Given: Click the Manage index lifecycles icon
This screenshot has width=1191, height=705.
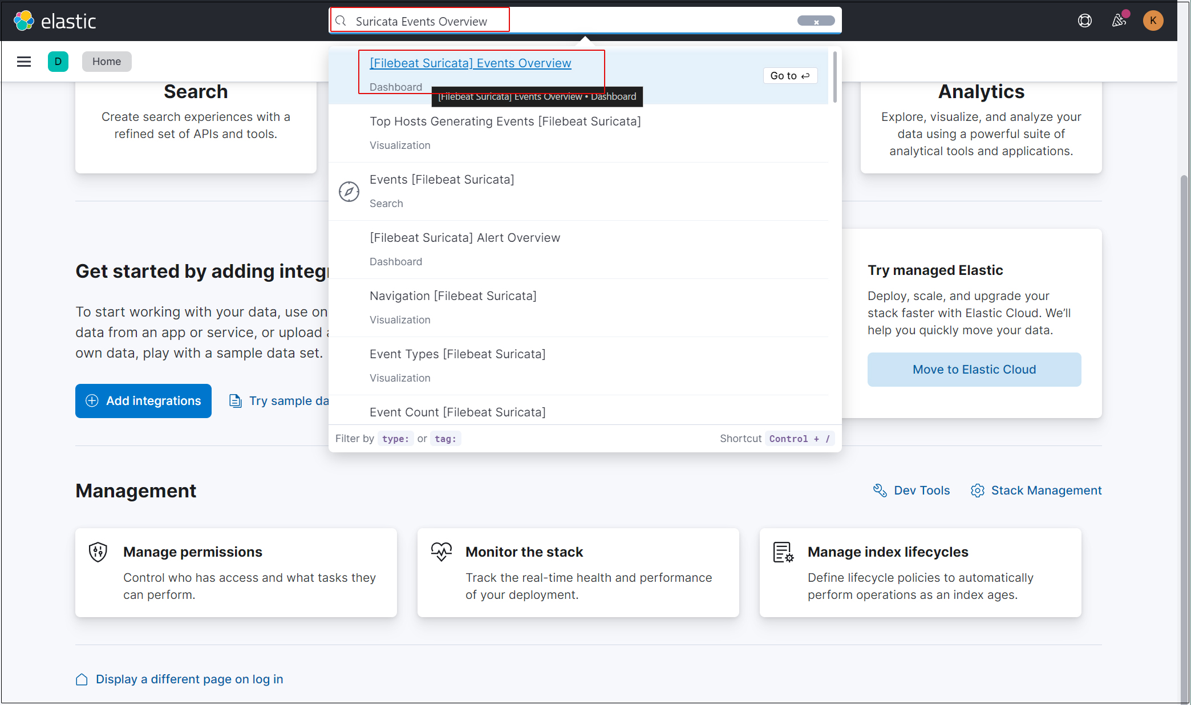Looking at the screenshot, I should click(x=783, y=552).
